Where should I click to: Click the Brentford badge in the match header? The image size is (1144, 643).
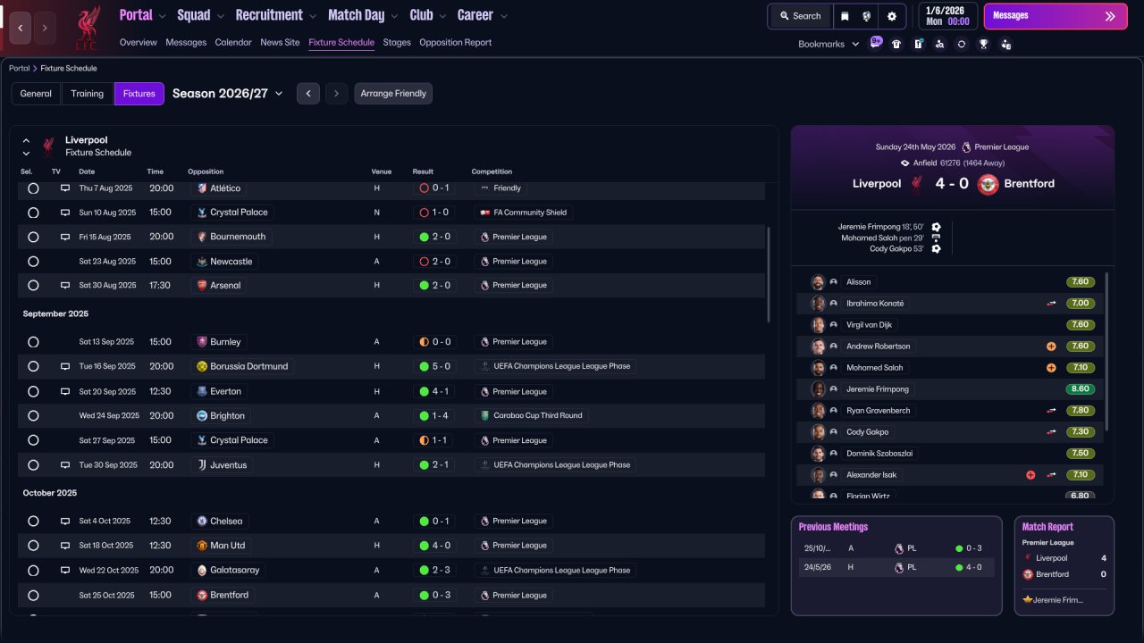988,184
